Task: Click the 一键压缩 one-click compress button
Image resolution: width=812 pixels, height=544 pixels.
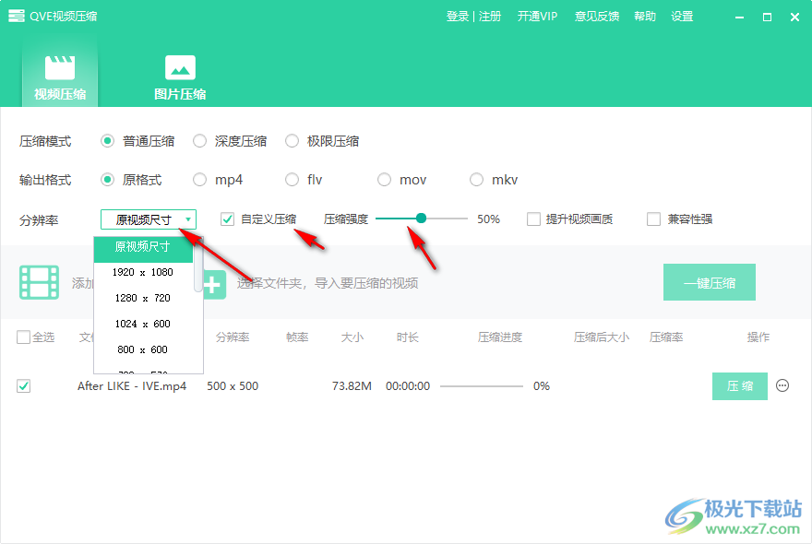Action: point(709,283)
